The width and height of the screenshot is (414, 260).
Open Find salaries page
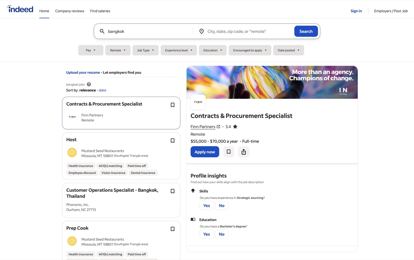click(x=100, y=11)
